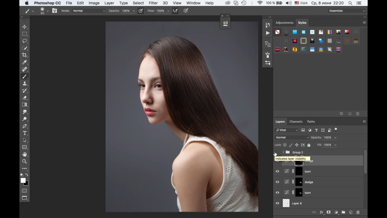The height and width of the screenshot is (218, 387).
Task: Click the Add layer mask icon
Action: coord(329,212)
